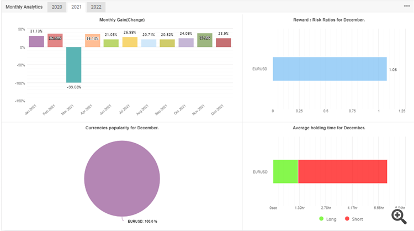Click the magnifier zoom-in icon

[x=399, y=217]
